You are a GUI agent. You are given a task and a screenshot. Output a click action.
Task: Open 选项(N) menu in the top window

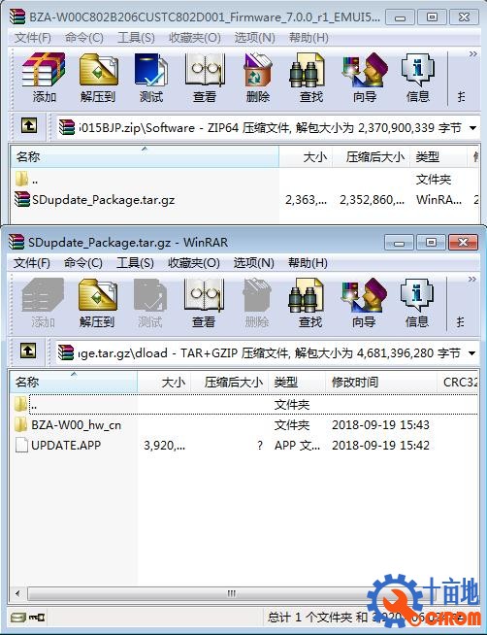point(254,38)
